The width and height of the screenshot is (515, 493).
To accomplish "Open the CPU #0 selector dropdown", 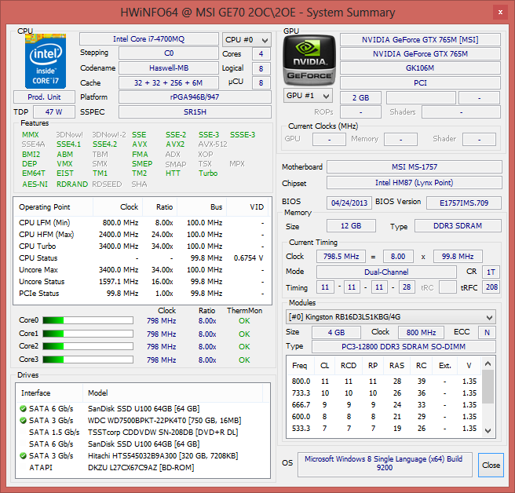I will 247,40.
